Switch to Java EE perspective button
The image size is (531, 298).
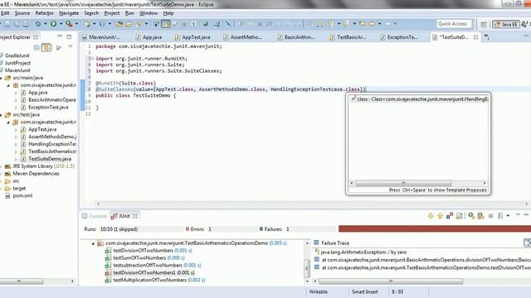click(506, 24)
